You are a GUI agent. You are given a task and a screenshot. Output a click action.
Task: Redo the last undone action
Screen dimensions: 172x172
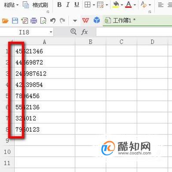pos(63,21)
